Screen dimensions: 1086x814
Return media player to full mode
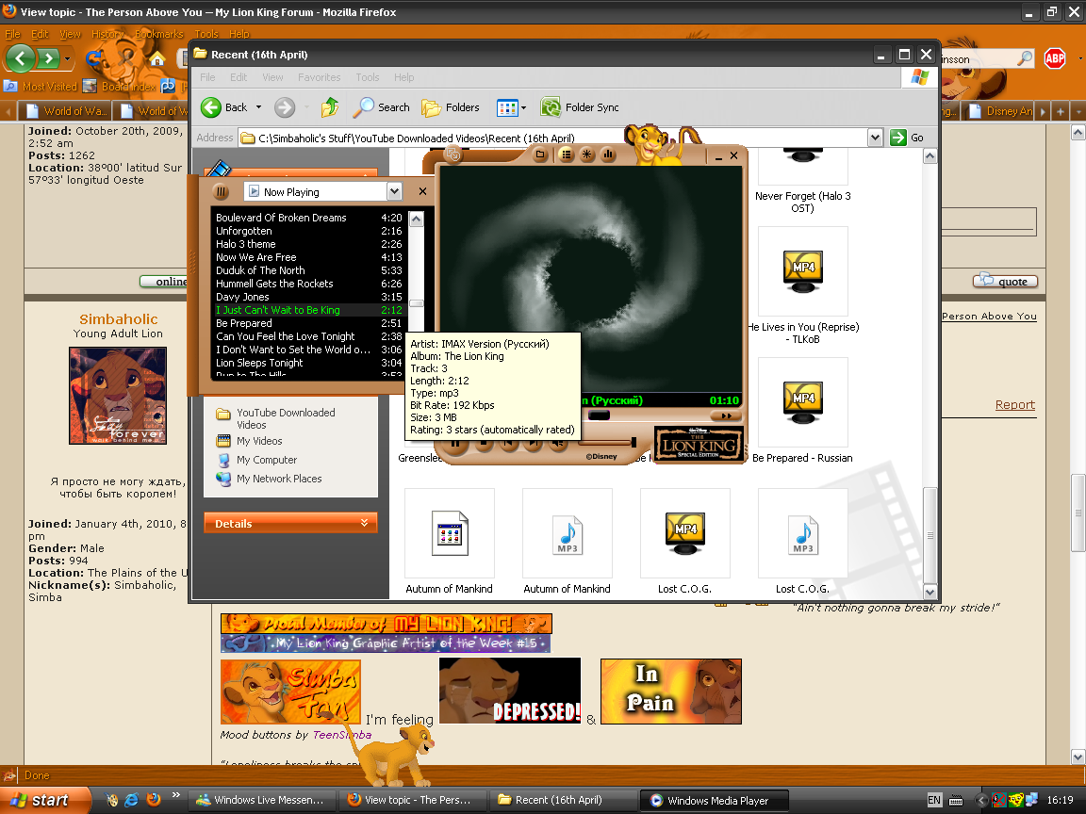[x=453, y=155]
